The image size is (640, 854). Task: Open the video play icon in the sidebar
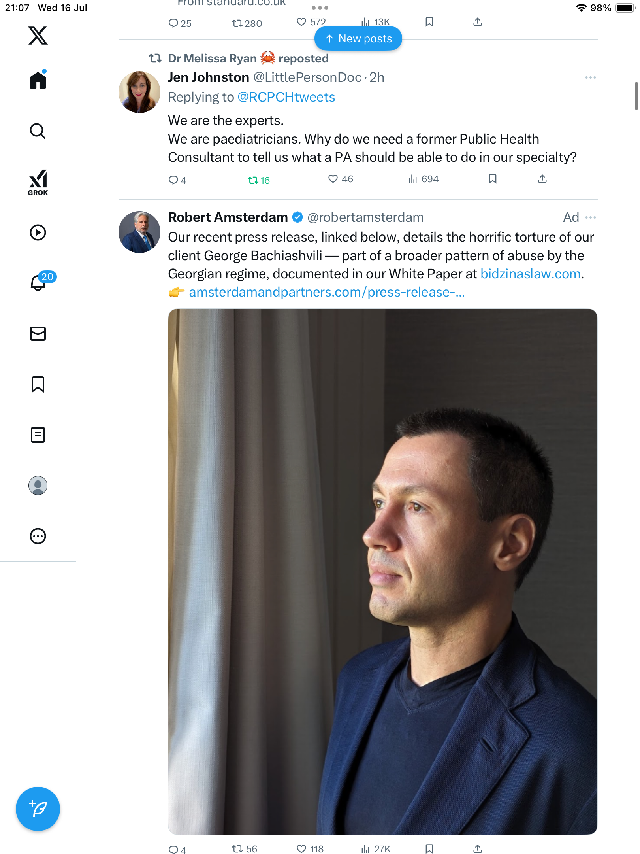38,232
